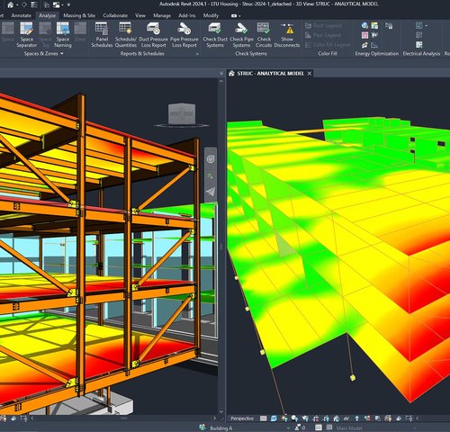Expand the Customize Quick Access Toolbar arrow
The height and width of the screenshot is (432, 450).
point(68,4)
